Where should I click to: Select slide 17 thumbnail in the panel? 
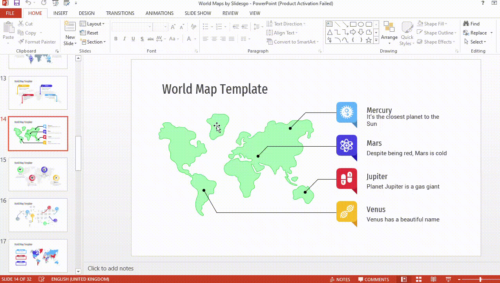coord(38,256)
